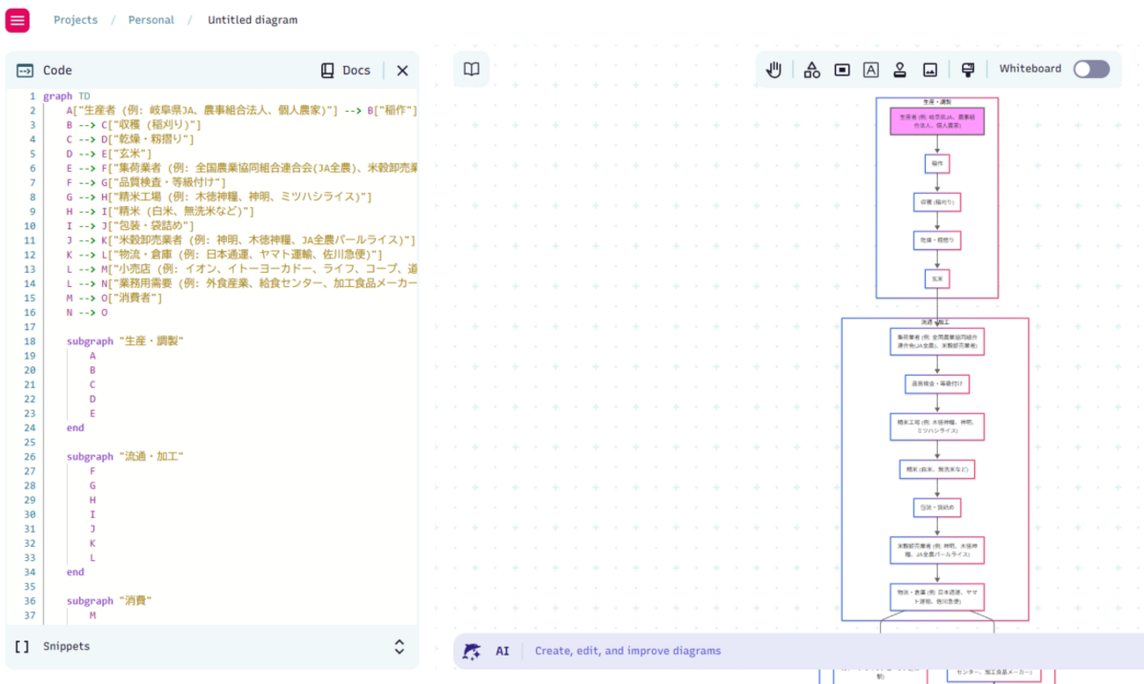Screen dimensions: 1144x684
Task: Close the Code panel
Action: 401,70
